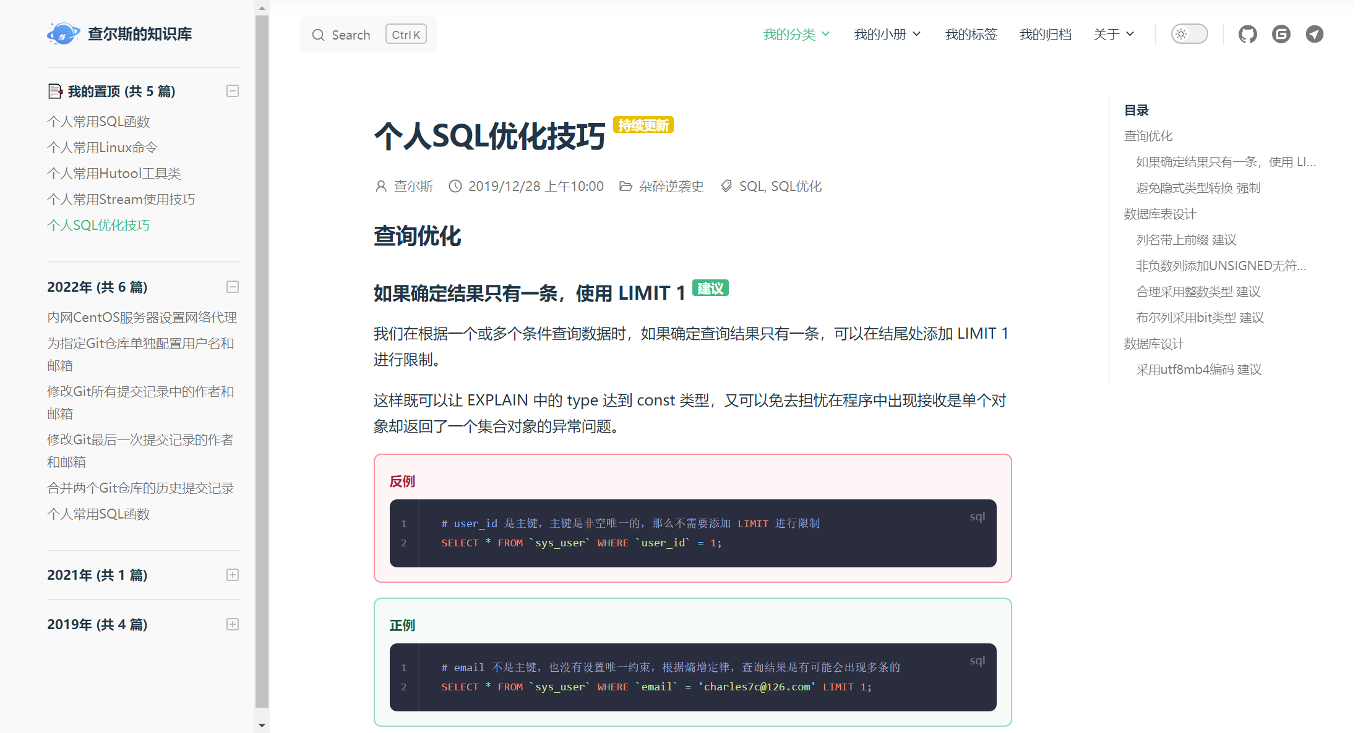
Task: Click the tag icon before SQL
Action: tap(726, 186)
